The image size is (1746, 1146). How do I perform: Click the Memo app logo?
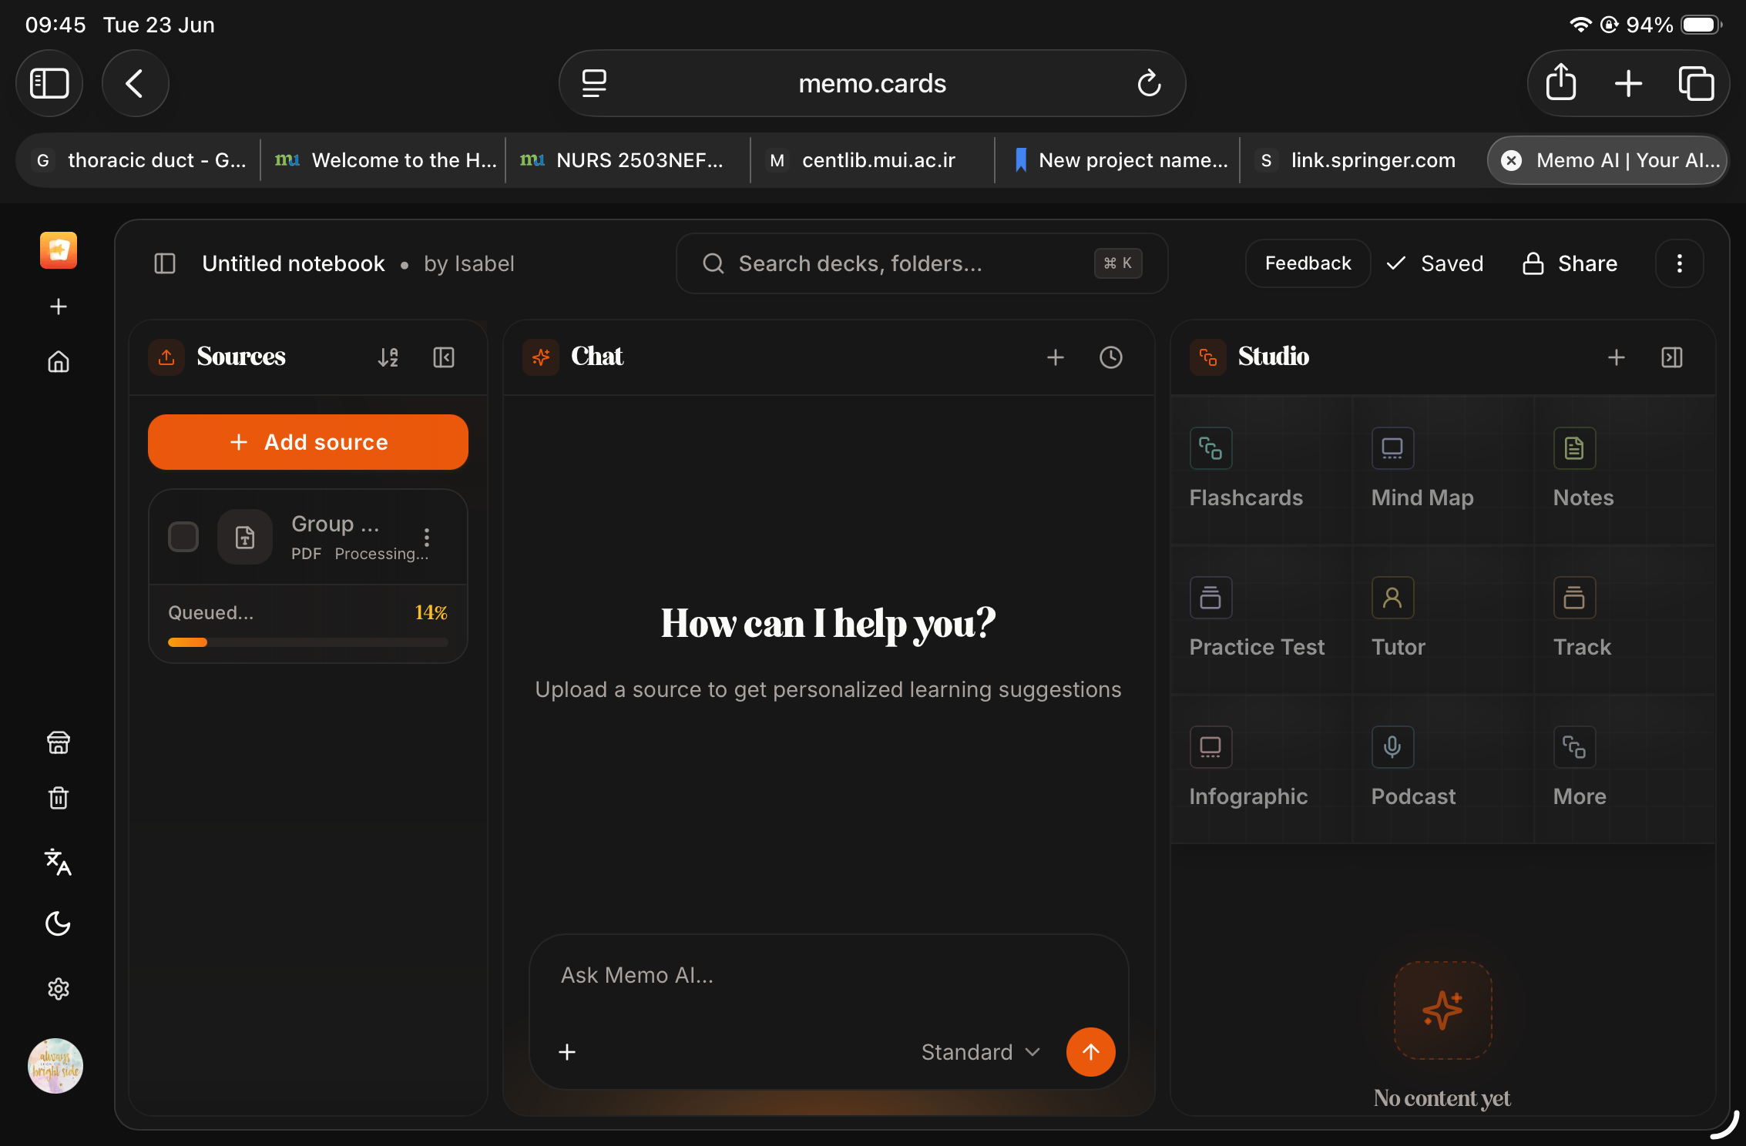pyautogui.click(x=59, y=250)
